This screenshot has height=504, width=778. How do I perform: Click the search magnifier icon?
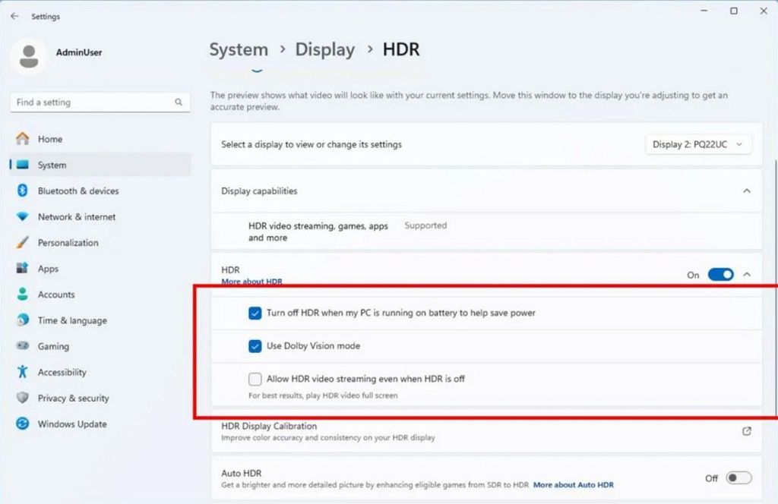(179, 102)
